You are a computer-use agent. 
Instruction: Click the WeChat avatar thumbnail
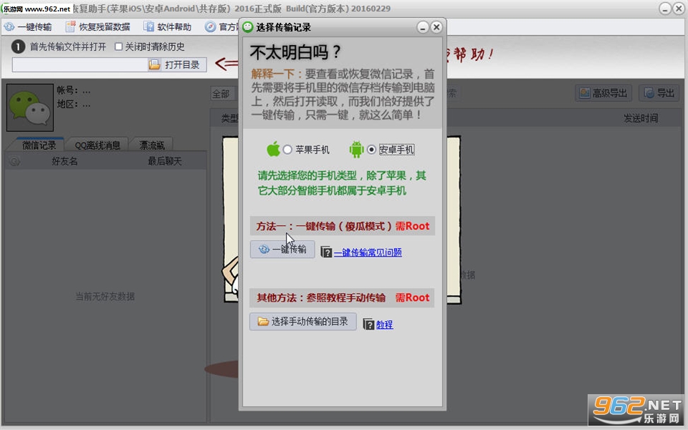[x=30, y=107]
